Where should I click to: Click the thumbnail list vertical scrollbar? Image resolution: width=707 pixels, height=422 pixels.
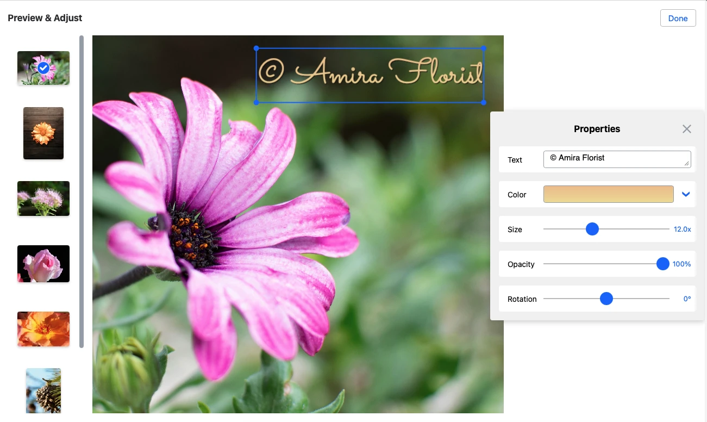tap(82, 190)
